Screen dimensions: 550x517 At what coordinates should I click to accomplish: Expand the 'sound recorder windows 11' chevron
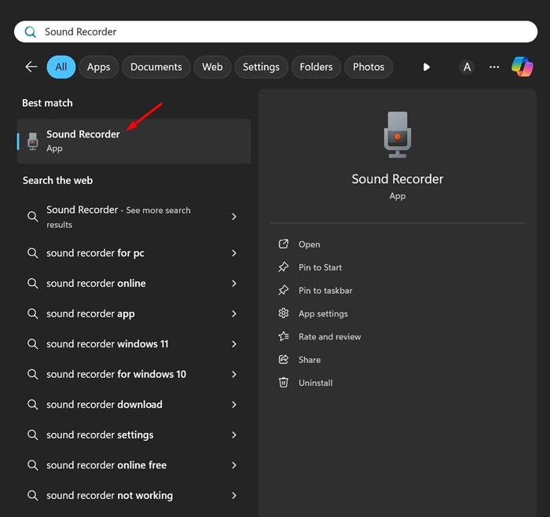pos(234,344)
